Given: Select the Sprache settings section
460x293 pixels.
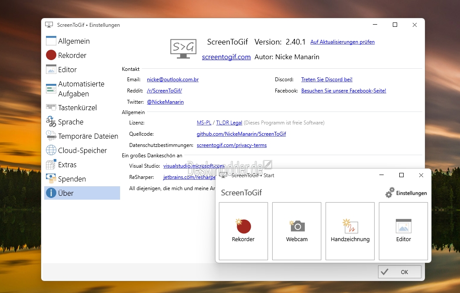Looking at the screenshot, I should [82, 121].
